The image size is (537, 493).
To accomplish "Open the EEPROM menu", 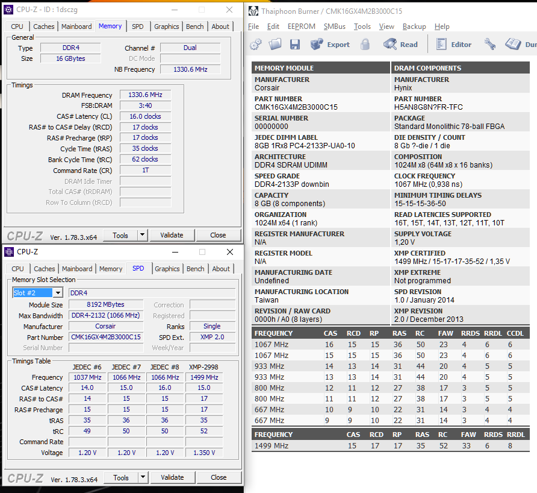I will click(x=302, y=27).
